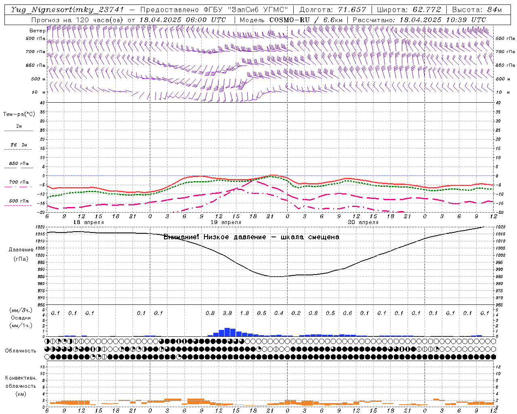Click the Облачность row label
Screen dimensions: 517x414
(21, 351)
